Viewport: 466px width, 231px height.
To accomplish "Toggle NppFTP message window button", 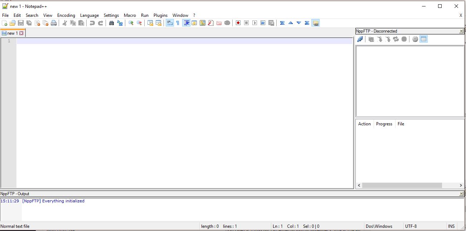I will coord(424,39).
